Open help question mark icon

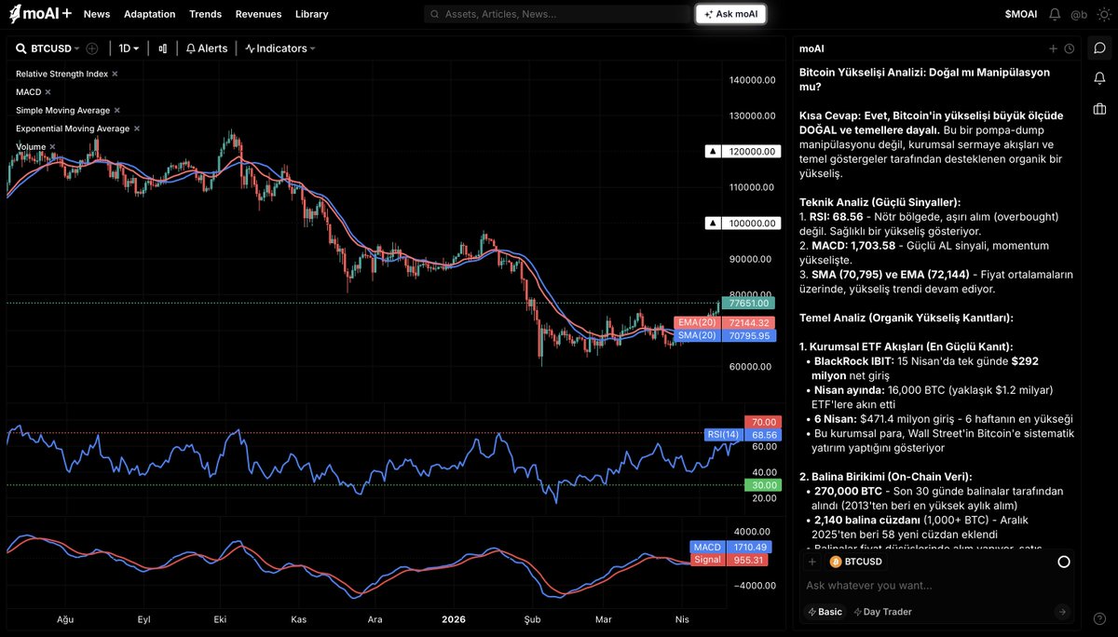coord(1100,619)
